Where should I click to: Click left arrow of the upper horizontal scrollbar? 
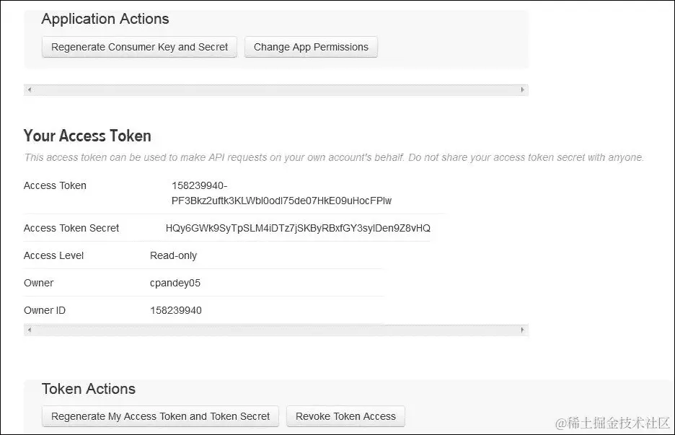click(29, 90)
